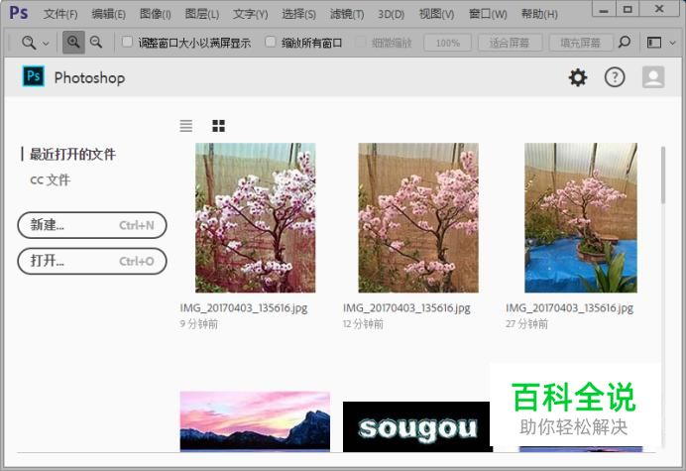Screen dimensions: 686x471
Task: Click the Ps logo in the title bar
Action: point(19,12)
